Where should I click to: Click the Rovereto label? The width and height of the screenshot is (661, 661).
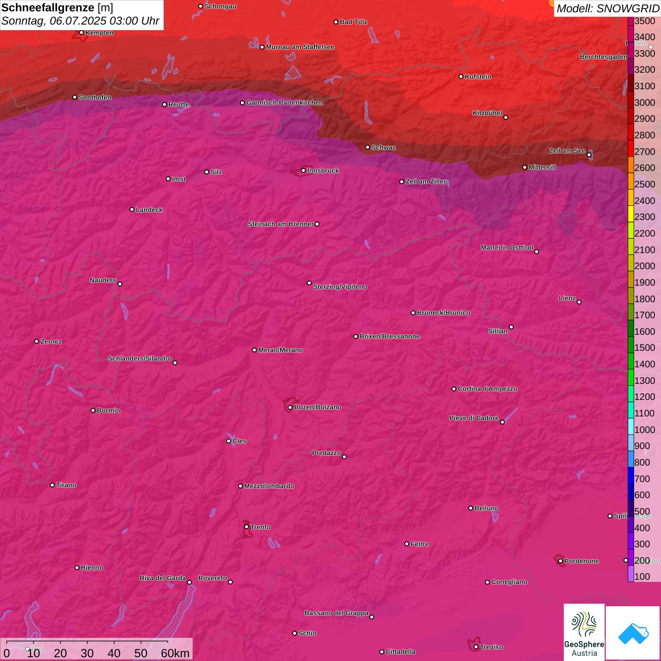pyautogui.click(x=212, y=578)
